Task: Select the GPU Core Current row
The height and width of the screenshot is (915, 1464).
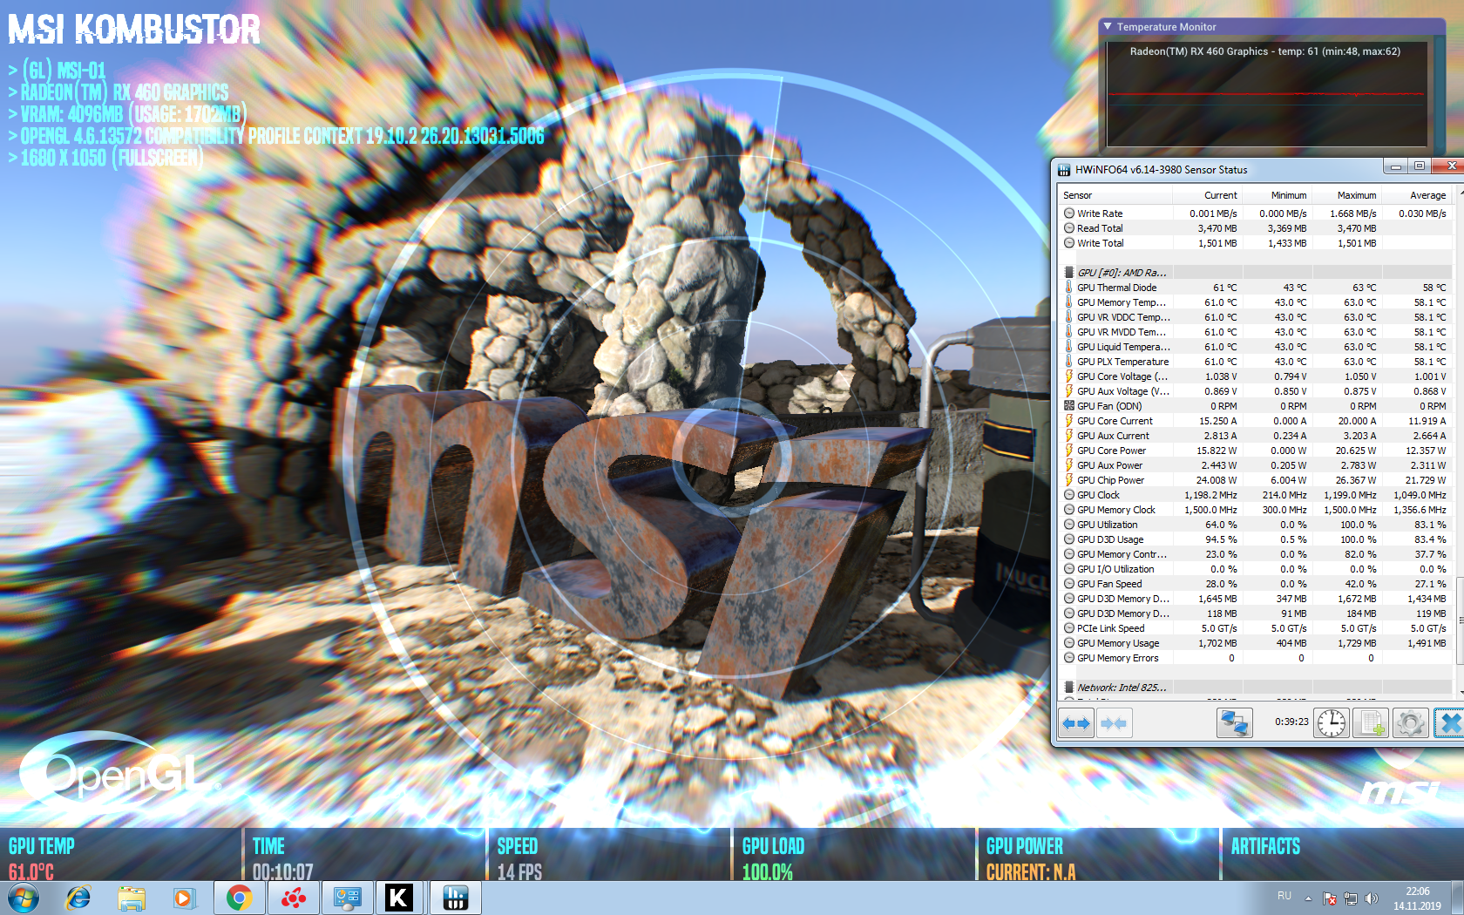Action: pos(1255,421)
